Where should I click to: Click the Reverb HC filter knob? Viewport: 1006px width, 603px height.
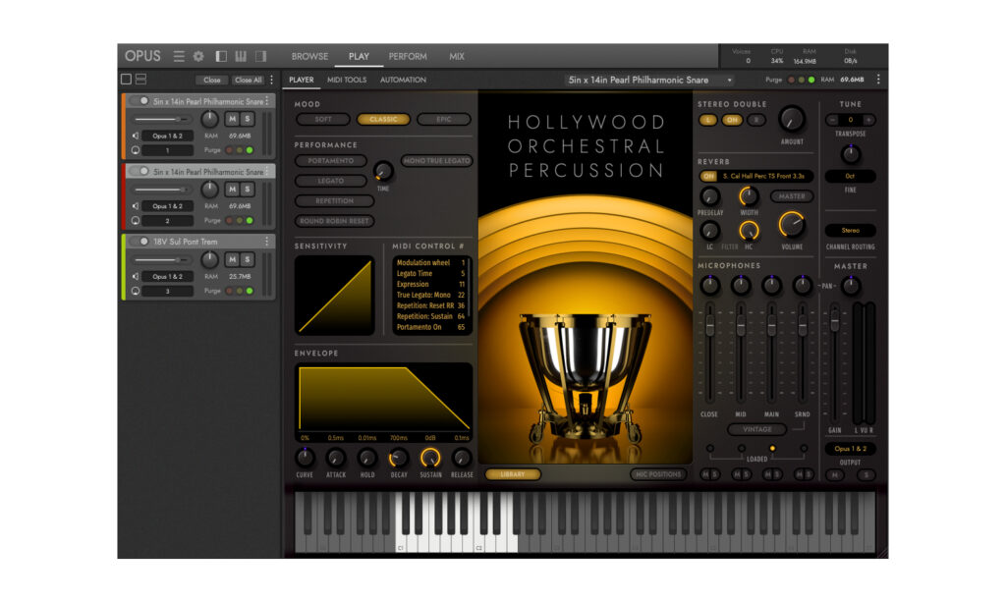tap(748, 230)
